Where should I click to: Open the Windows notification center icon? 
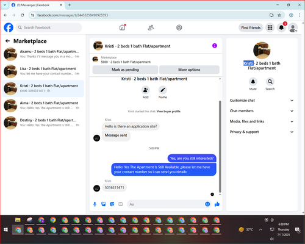click(298, 230)
